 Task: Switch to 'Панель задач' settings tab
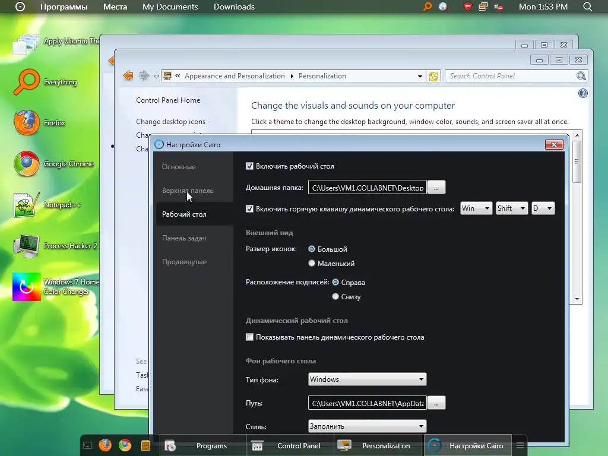(x=184, y=237)
